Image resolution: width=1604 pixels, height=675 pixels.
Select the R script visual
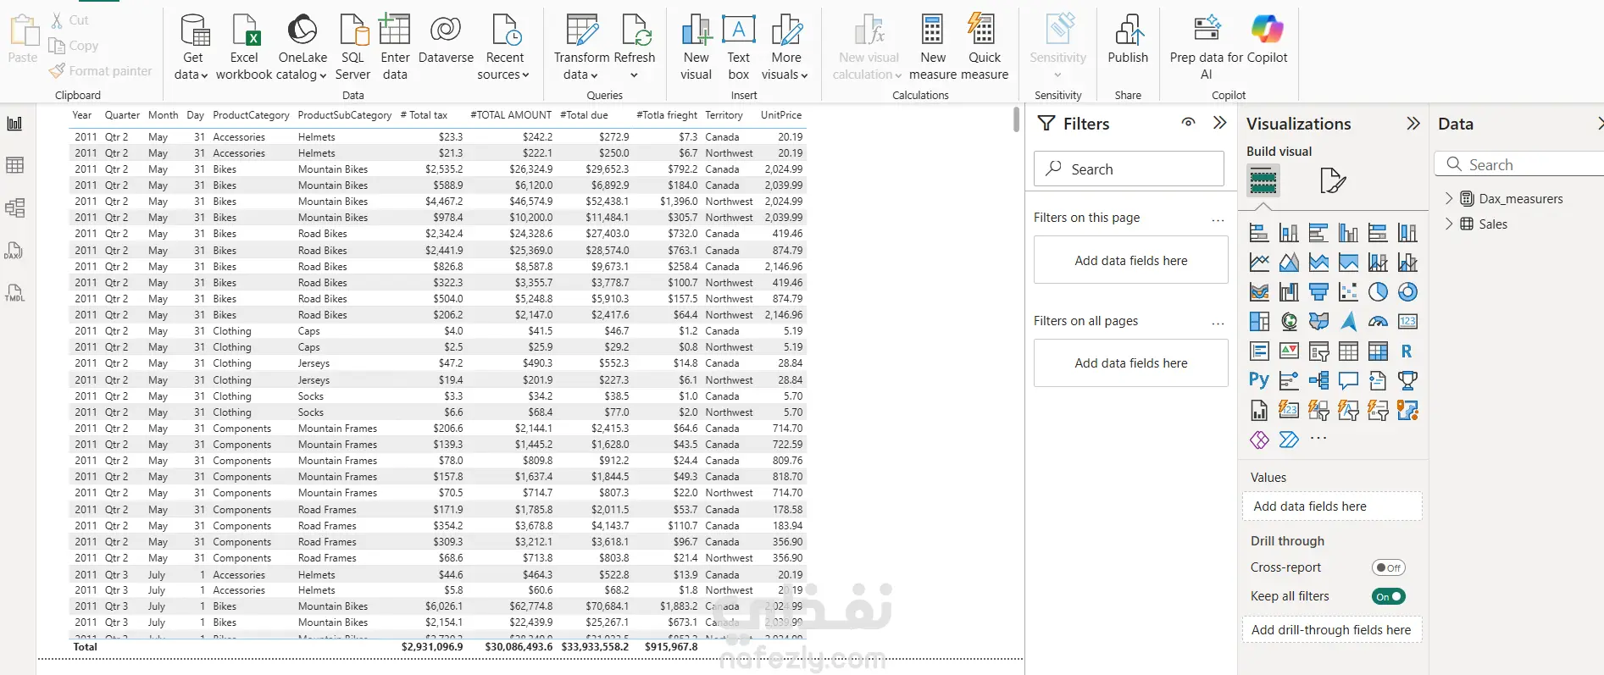point(1407,351)
